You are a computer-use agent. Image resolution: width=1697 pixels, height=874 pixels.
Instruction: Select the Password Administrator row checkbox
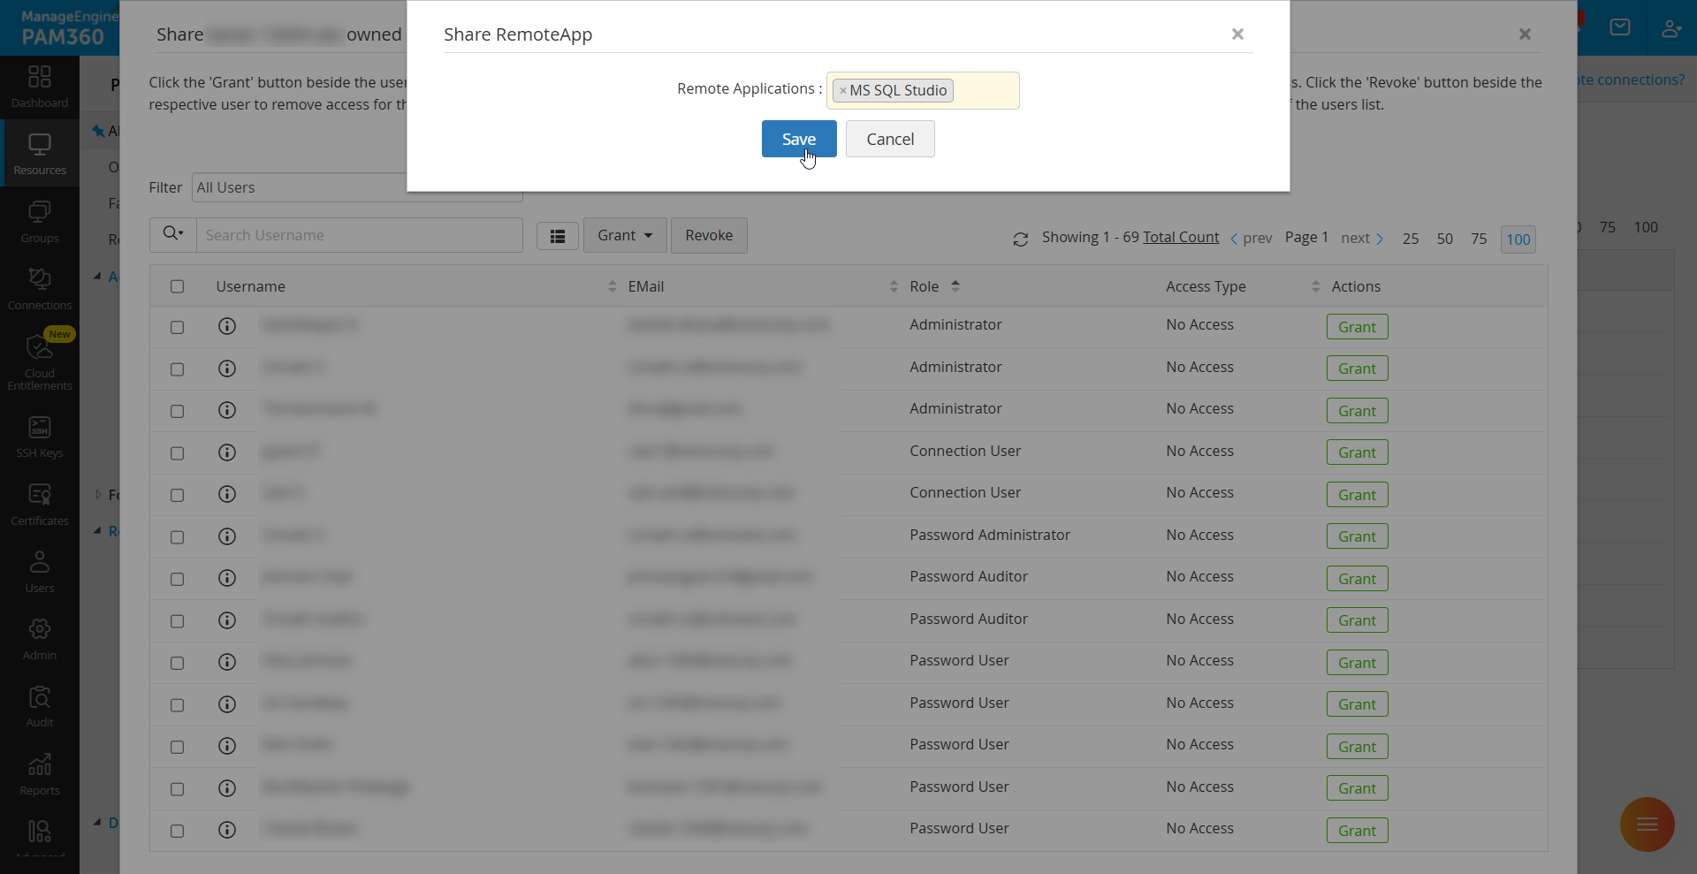click(177, 537)
